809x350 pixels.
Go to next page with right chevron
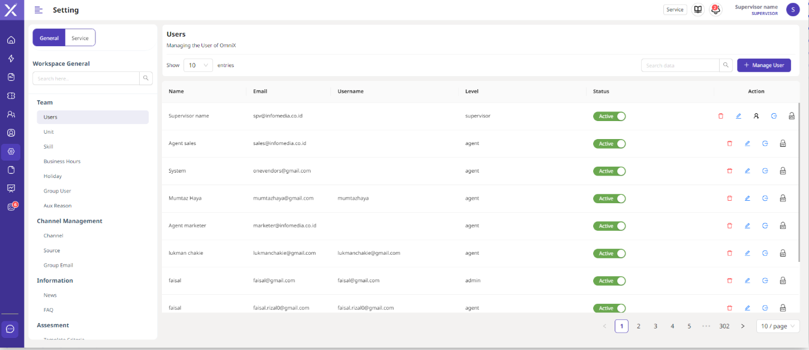pyautogui.click(x=742, y=326)
